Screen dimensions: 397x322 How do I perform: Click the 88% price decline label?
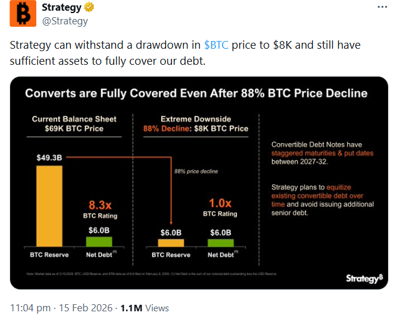point(196,171)
